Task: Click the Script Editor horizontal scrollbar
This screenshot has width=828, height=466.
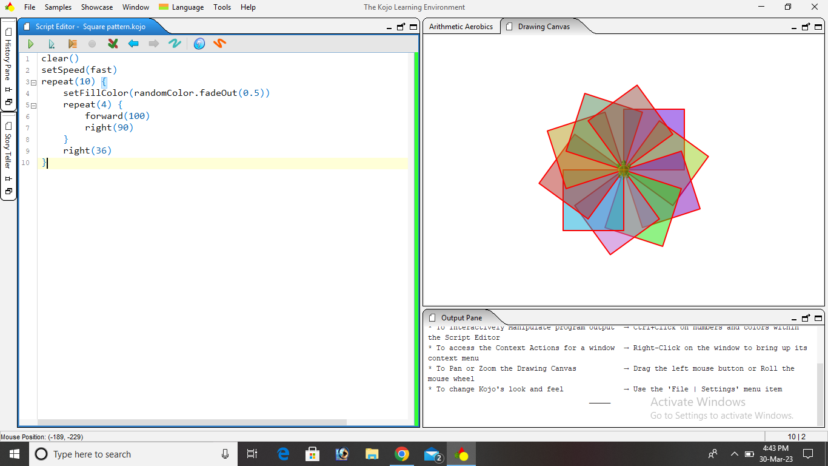Action: pyautogui.click(x=192, y=422)
